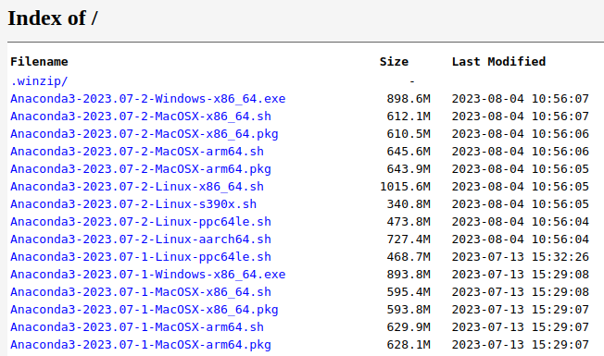Click the Last Modified column header

[x=498, y=62]
